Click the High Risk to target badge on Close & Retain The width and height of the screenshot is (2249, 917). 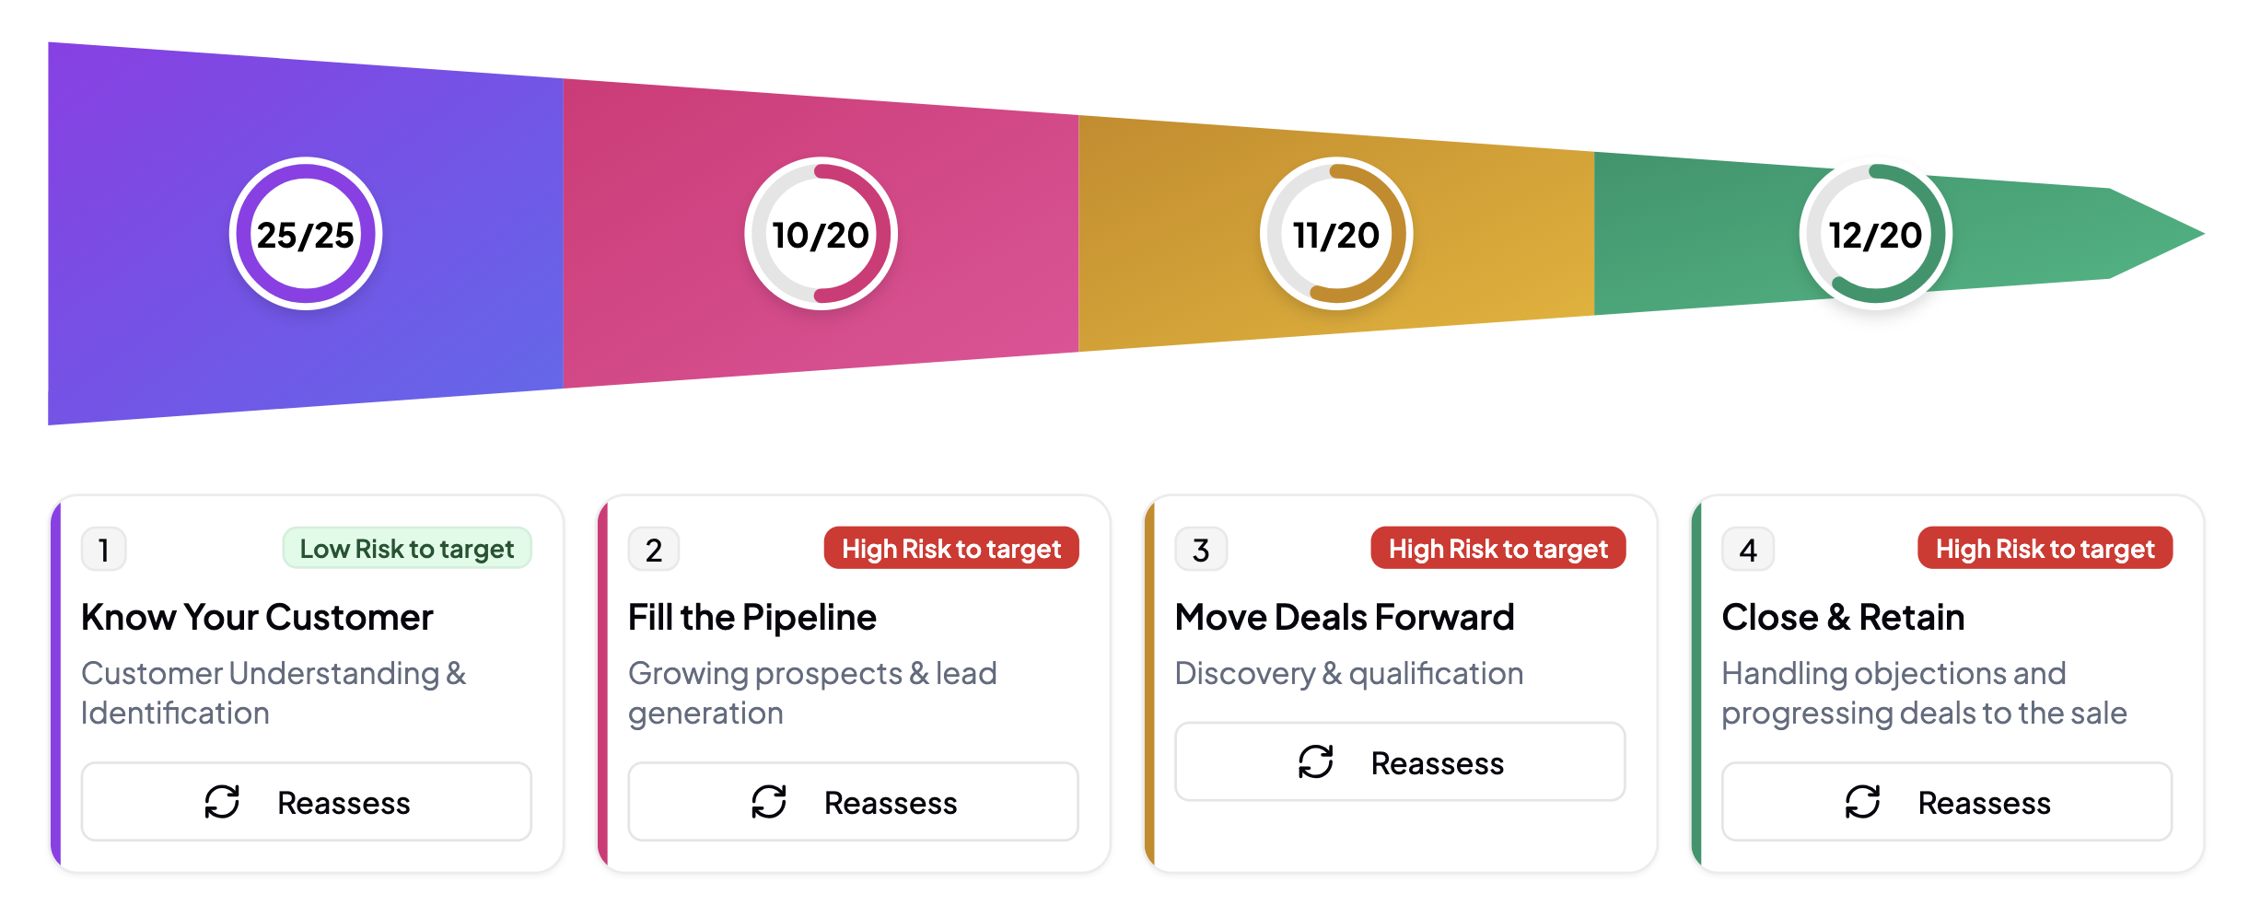pyautogui.click(x=2045, y=548)
